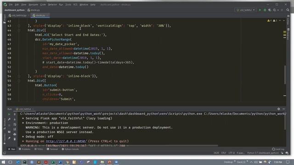Toggle scroll to end in Run console
The image size is (294, 165).
[x=15, y=129]
